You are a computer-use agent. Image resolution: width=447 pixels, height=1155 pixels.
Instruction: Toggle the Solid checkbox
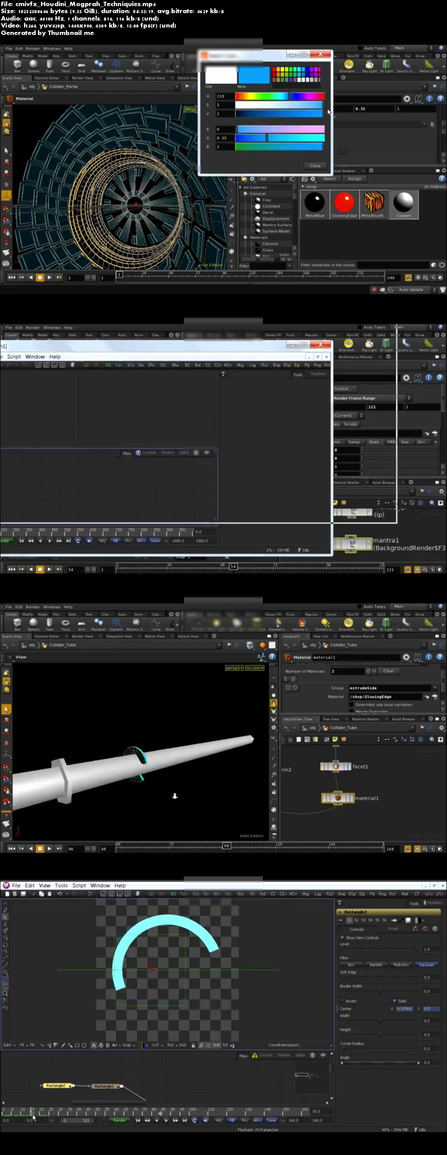394,1001
